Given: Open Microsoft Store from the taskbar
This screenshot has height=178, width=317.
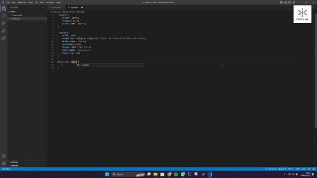Looking at the screenshot, I should click(x=162, y=175).
